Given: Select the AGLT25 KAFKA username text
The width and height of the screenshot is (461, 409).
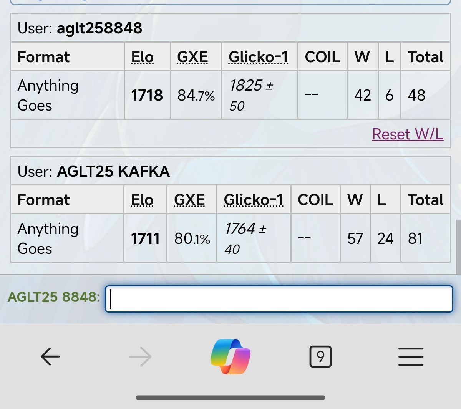Looking at the screenshot, I should [113, 171].
